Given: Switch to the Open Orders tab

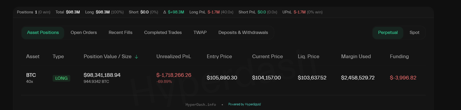Looking at the screenshot, I should tap(84, 33).
